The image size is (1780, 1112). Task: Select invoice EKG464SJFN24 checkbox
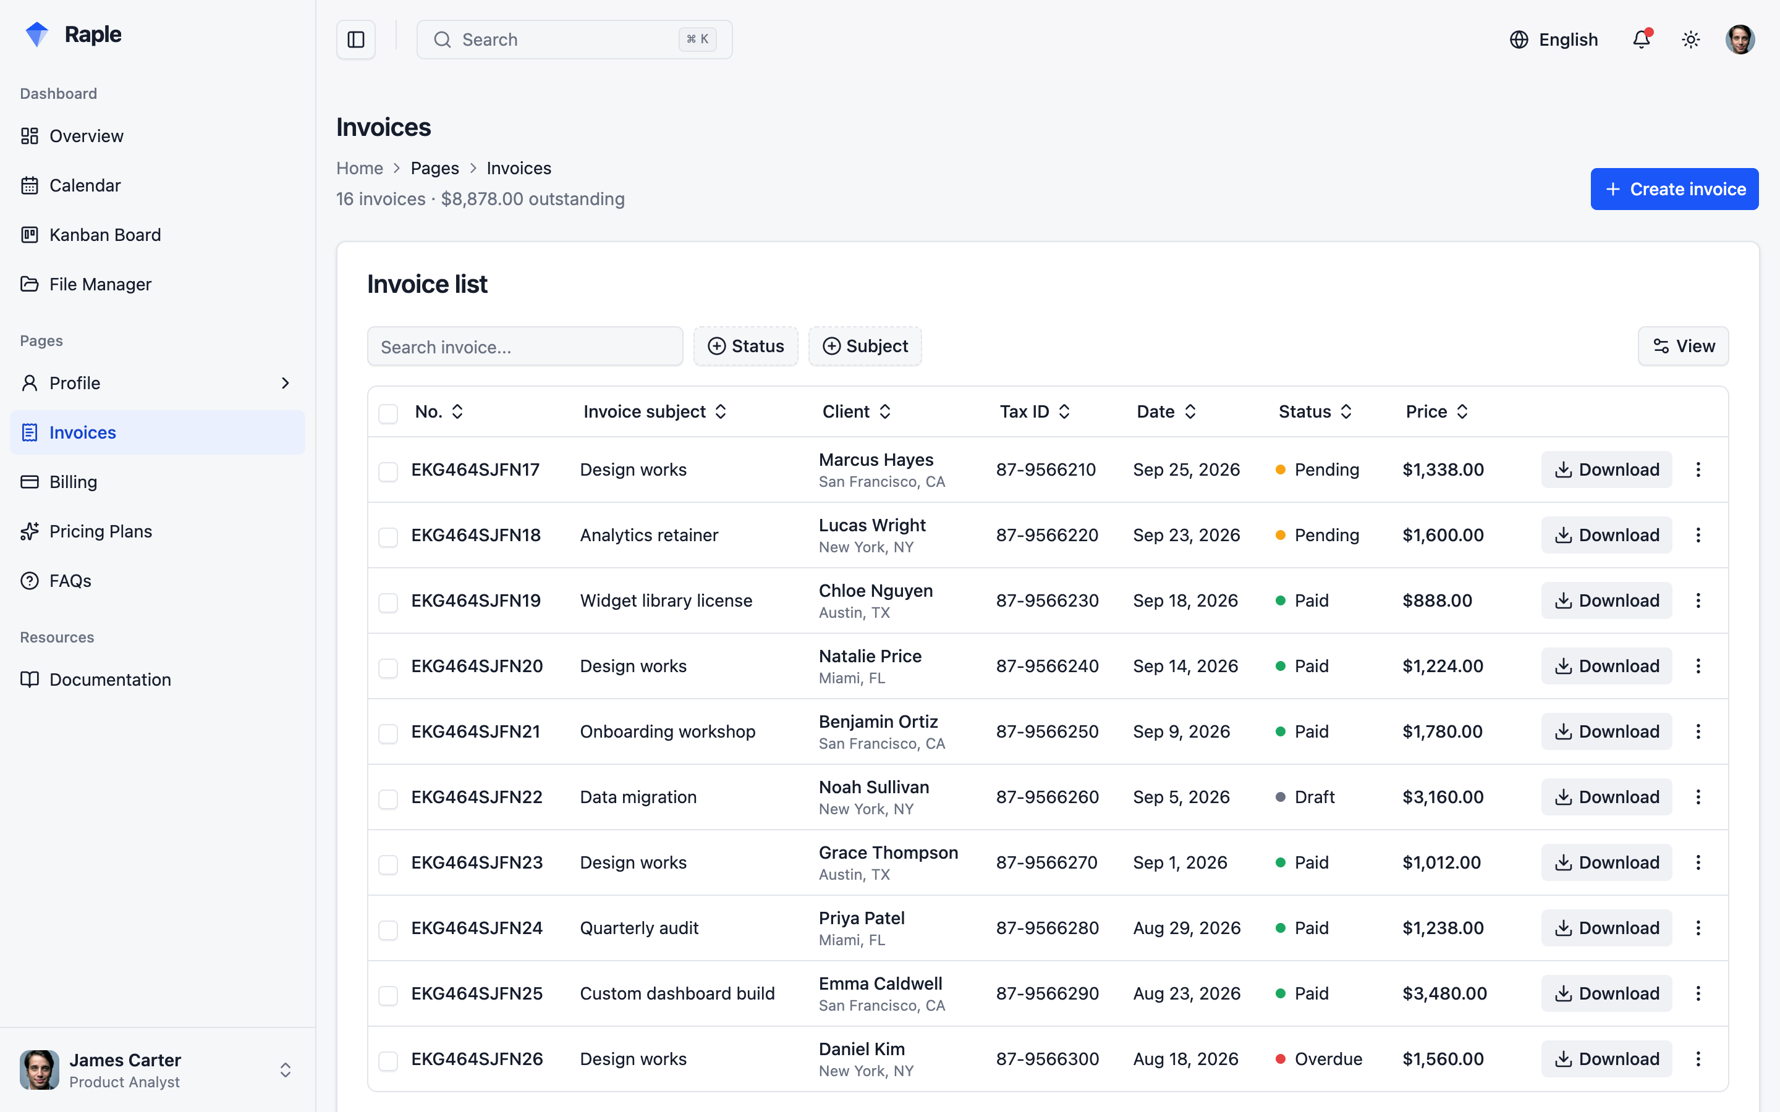click(x=388, y=930)
